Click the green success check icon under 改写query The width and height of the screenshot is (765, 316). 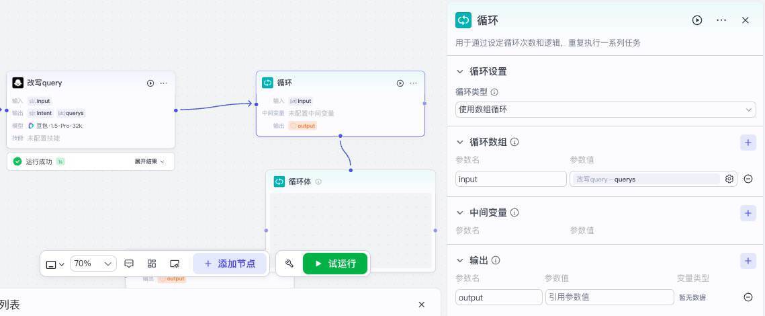tap(17, 161)
